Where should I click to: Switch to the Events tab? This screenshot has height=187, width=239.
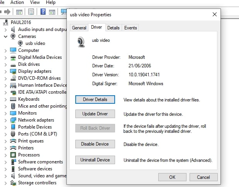(x=131, y=28)
